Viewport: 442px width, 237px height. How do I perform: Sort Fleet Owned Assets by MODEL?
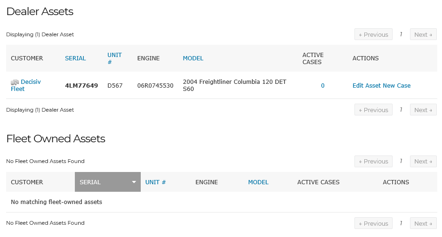click(258, 182)
